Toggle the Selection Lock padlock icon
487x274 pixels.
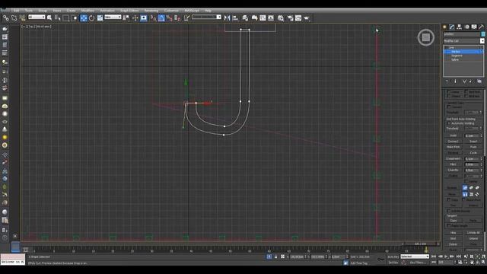(275, 256)
